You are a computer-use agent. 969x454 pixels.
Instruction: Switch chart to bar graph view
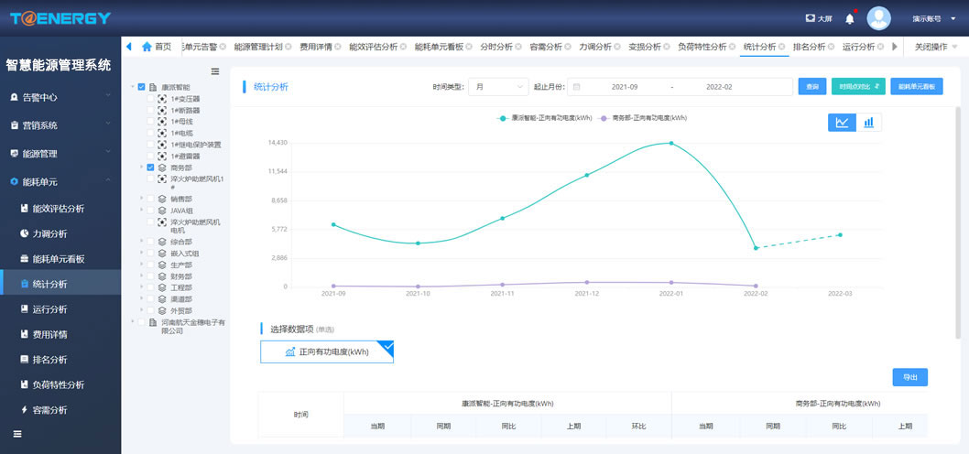(x=868, y=122)
